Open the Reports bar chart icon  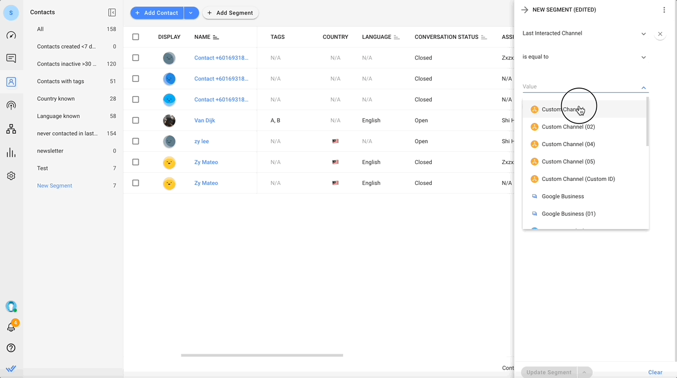click(11, 152)
